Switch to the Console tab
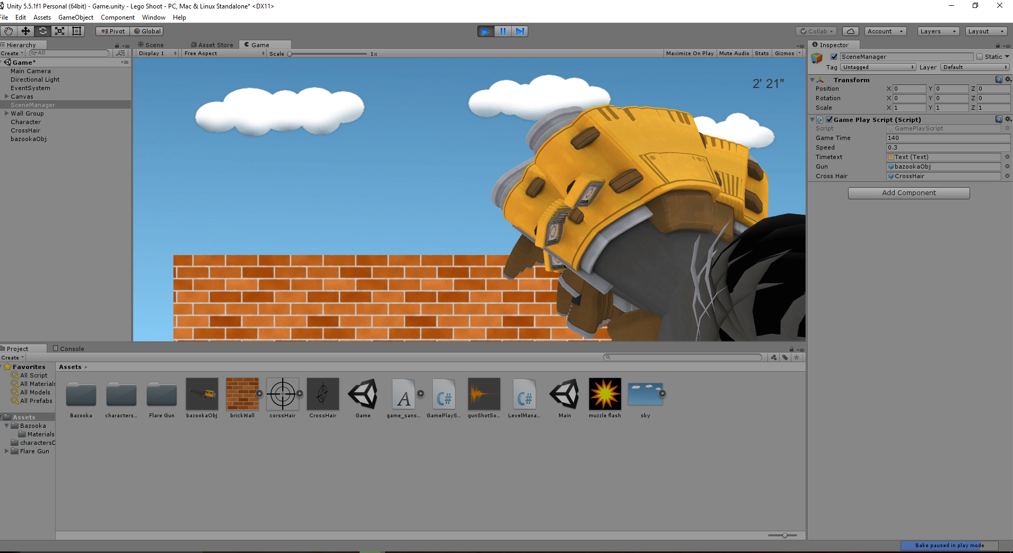The height and width of the screenshot is (553, 1013). pos(68,348)
